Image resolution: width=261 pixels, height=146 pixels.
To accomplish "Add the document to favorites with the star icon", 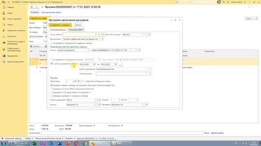I will [x=42, y=7].
